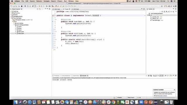Image resolution: width=187 pixels, height=105 pixels.
Task: Click Remove All Terminated Launches in Console
Action: pos(151,76)
